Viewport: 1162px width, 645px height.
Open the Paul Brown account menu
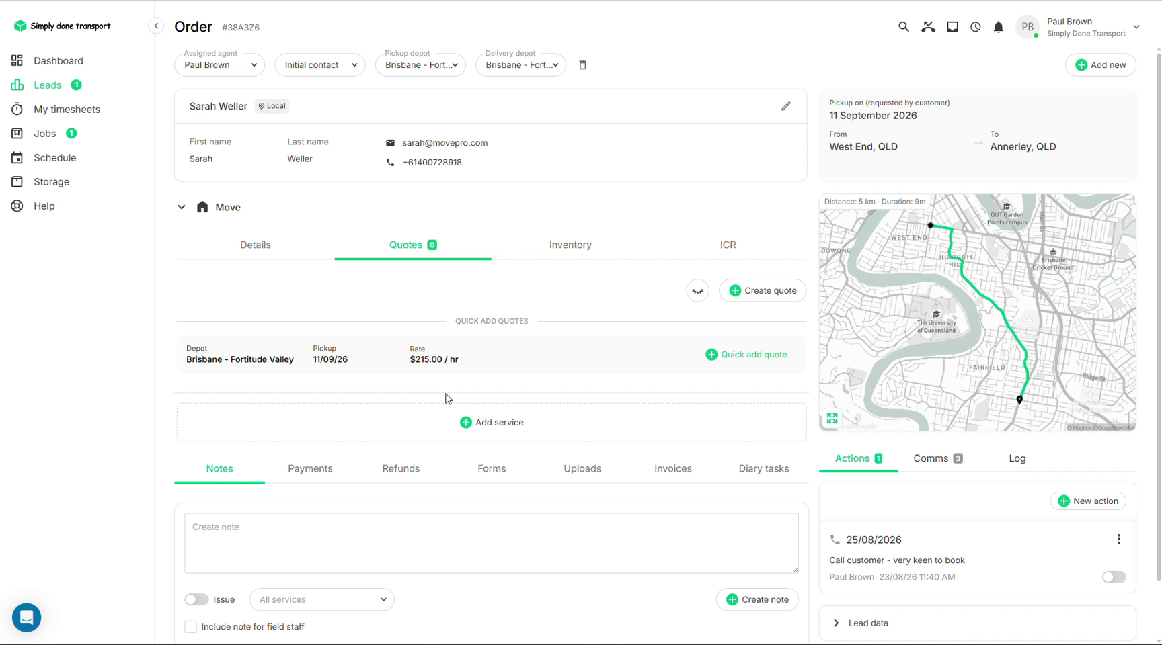[1136, 27]
